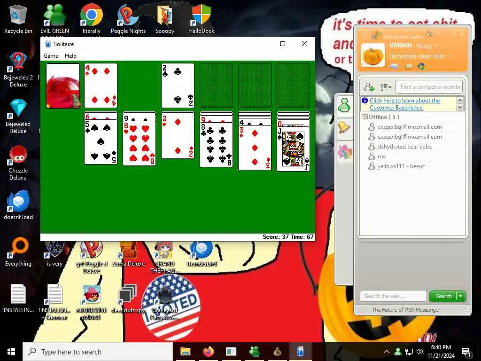Click the pumpkin display picture
Viewport: 481px width, 361px height.
tap(372, 55)
